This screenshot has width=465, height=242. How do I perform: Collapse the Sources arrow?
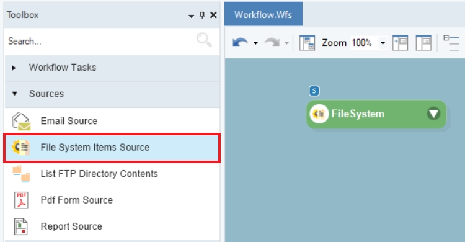click(14, 94)
